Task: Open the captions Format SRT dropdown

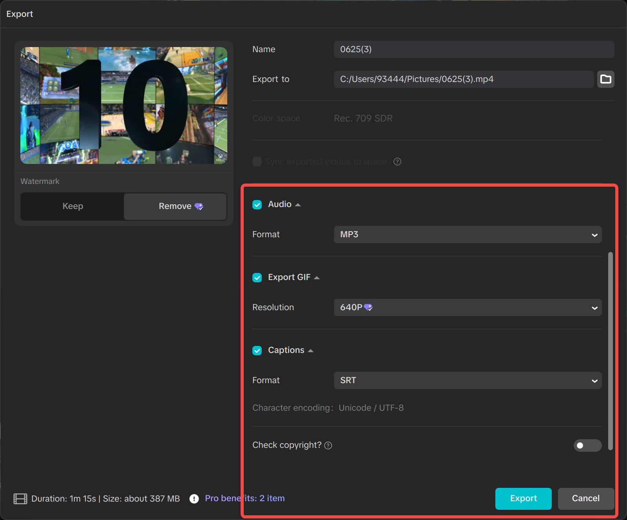Action: (467, 380)
